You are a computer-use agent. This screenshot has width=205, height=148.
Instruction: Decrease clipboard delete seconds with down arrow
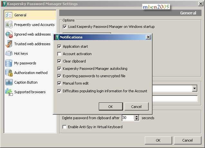[136, 119]
